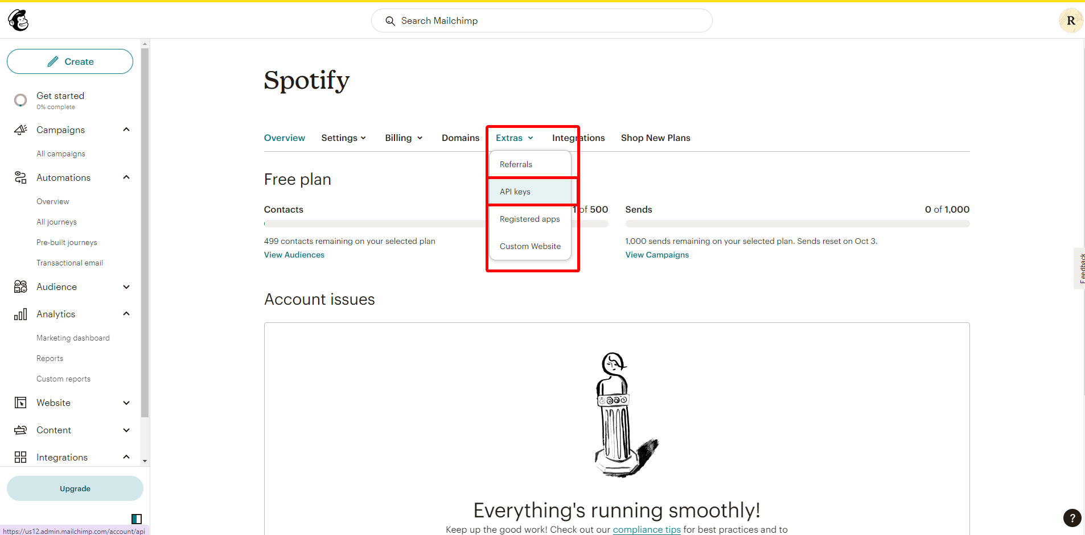Open the Shop New Plans tab
This screenshot has height=535, width=1085.
click(x=656, y=138)
